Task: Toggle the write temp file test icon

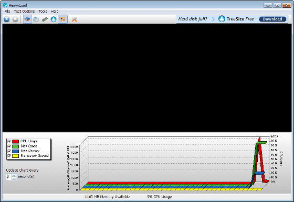Action: (36, 19)
